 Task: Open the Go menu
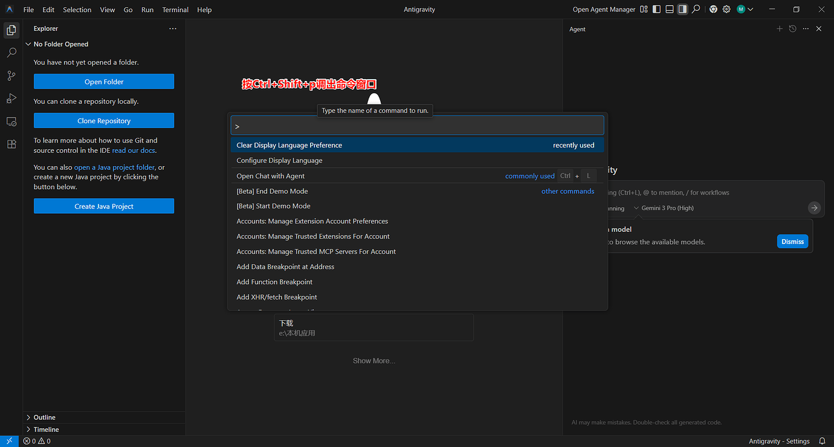(x=128, y=10)
